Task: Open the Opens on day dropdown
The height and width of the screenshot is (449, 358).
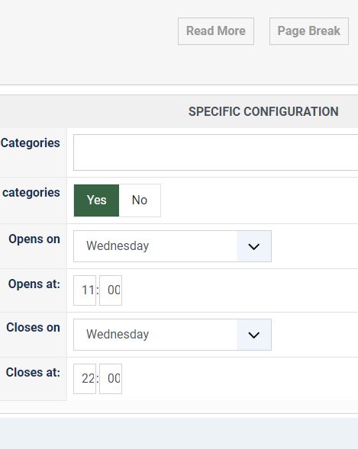Action: pyautogui.click(x=173, y=246)
